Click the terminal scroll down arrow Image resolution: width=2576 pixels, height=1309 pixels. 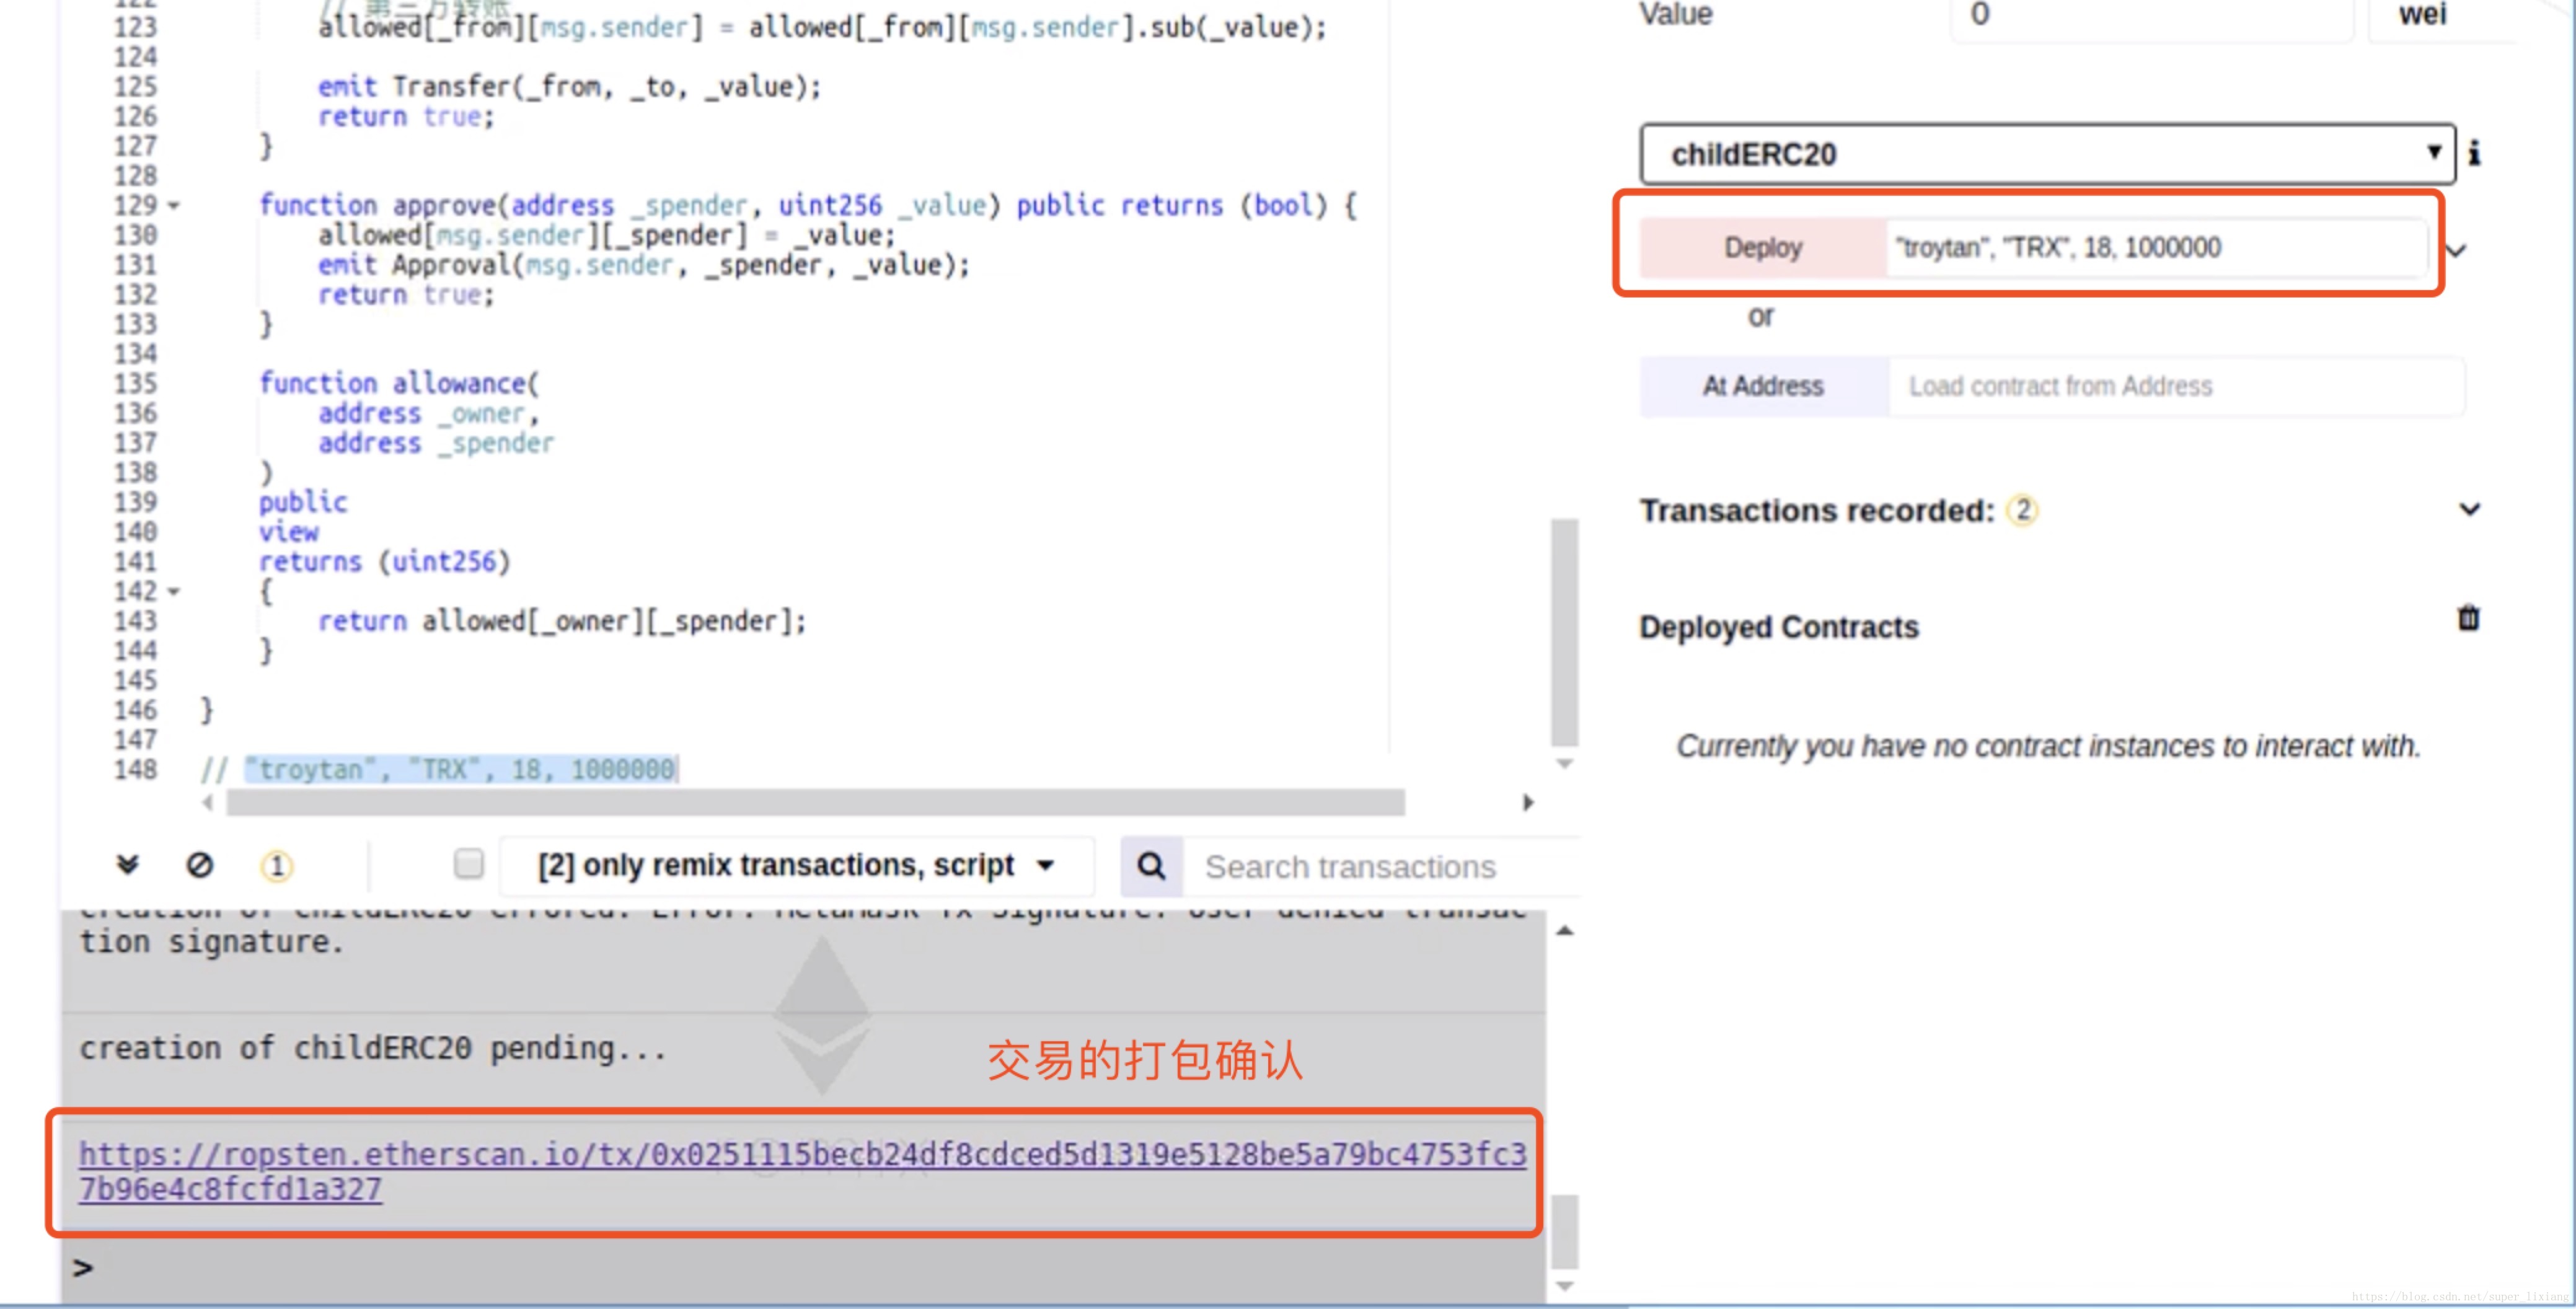click(1564, 1286)
